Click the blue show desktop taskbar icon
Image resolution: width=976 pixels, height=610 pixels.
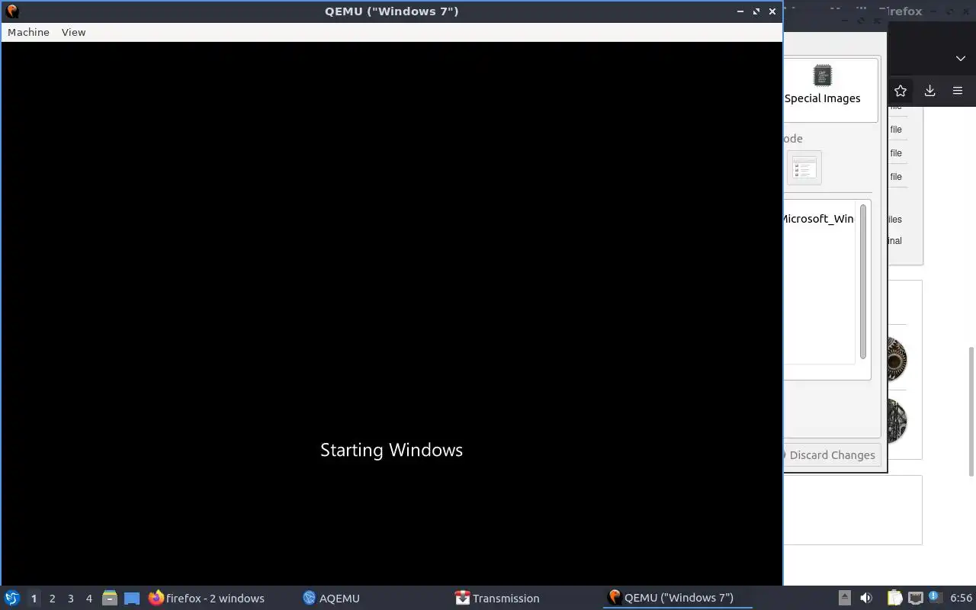(132, 599)
